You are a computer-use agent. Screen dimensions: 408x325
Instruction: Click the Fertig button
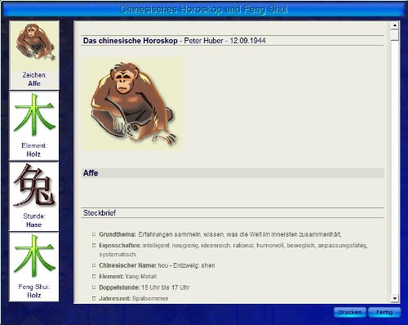[x=384, y=312]
